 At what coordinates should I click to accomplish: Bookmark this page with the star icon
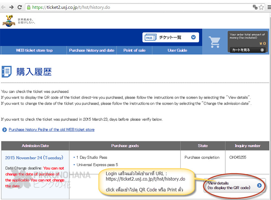[261, 7]
